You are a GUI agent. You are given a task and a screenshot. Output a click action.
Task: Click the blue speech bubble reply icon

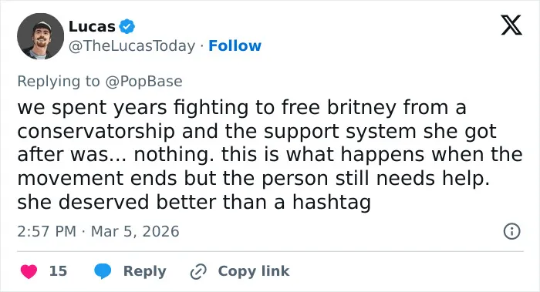point(103,271)
